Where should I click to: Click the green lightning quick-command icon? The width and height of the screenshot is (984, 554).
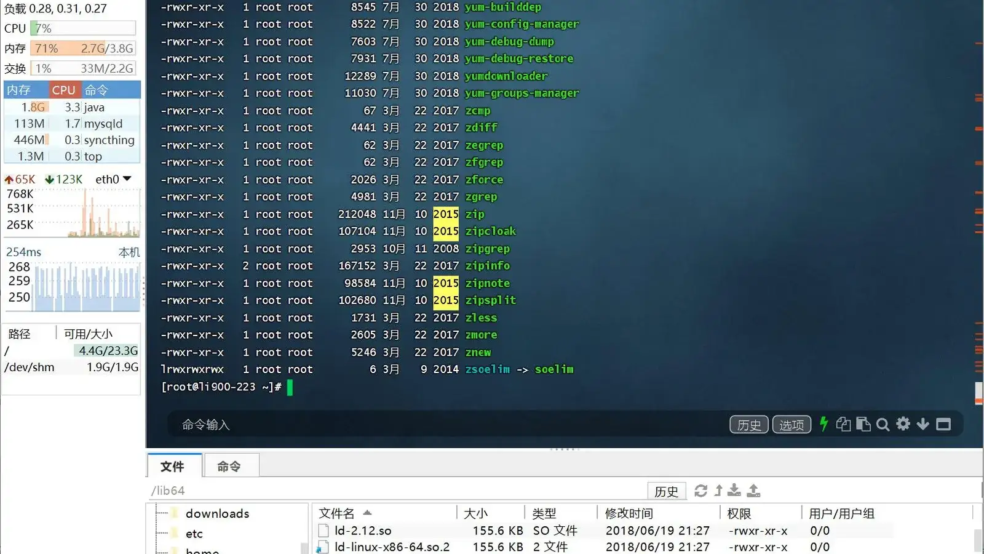point(823,424)
